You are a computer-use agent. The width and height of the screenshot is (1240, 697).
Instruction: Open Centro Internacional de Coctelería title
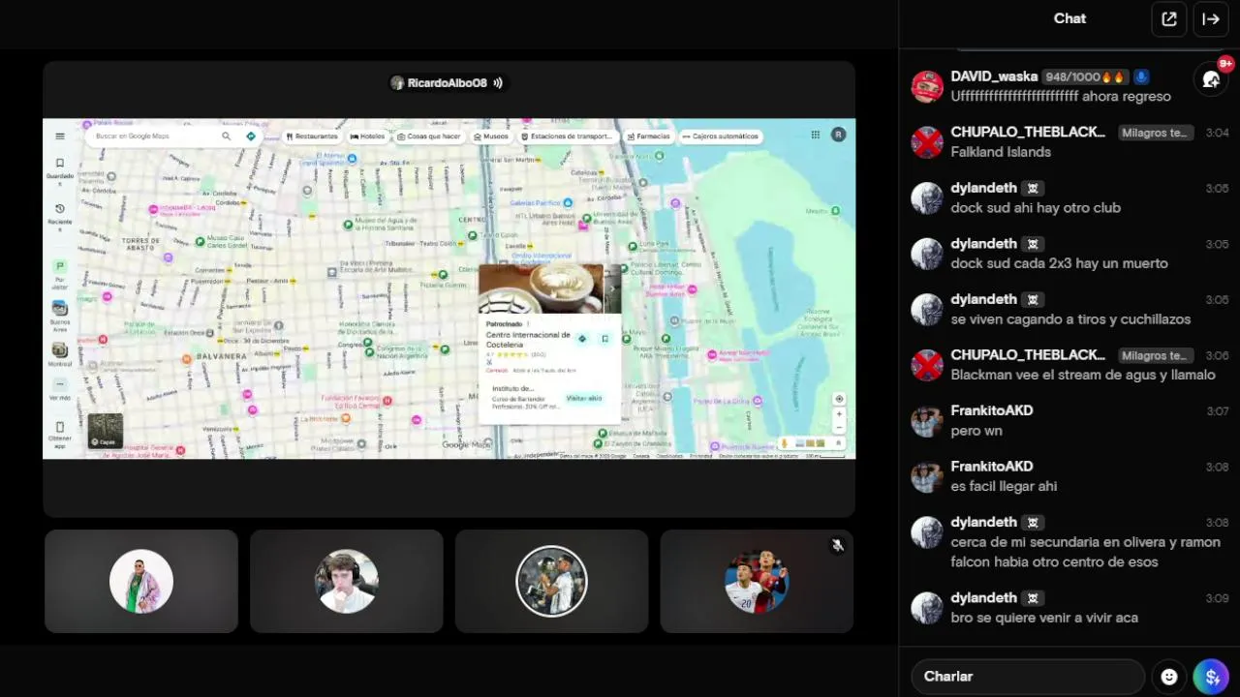(528, 339)
